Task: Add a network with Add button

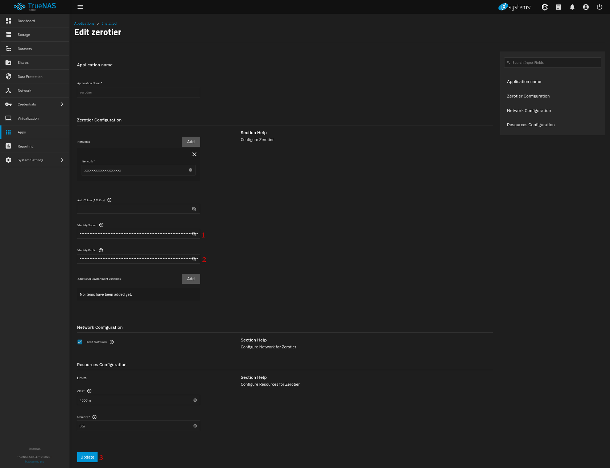Action: pyautogui.click(x=191, y=142)
